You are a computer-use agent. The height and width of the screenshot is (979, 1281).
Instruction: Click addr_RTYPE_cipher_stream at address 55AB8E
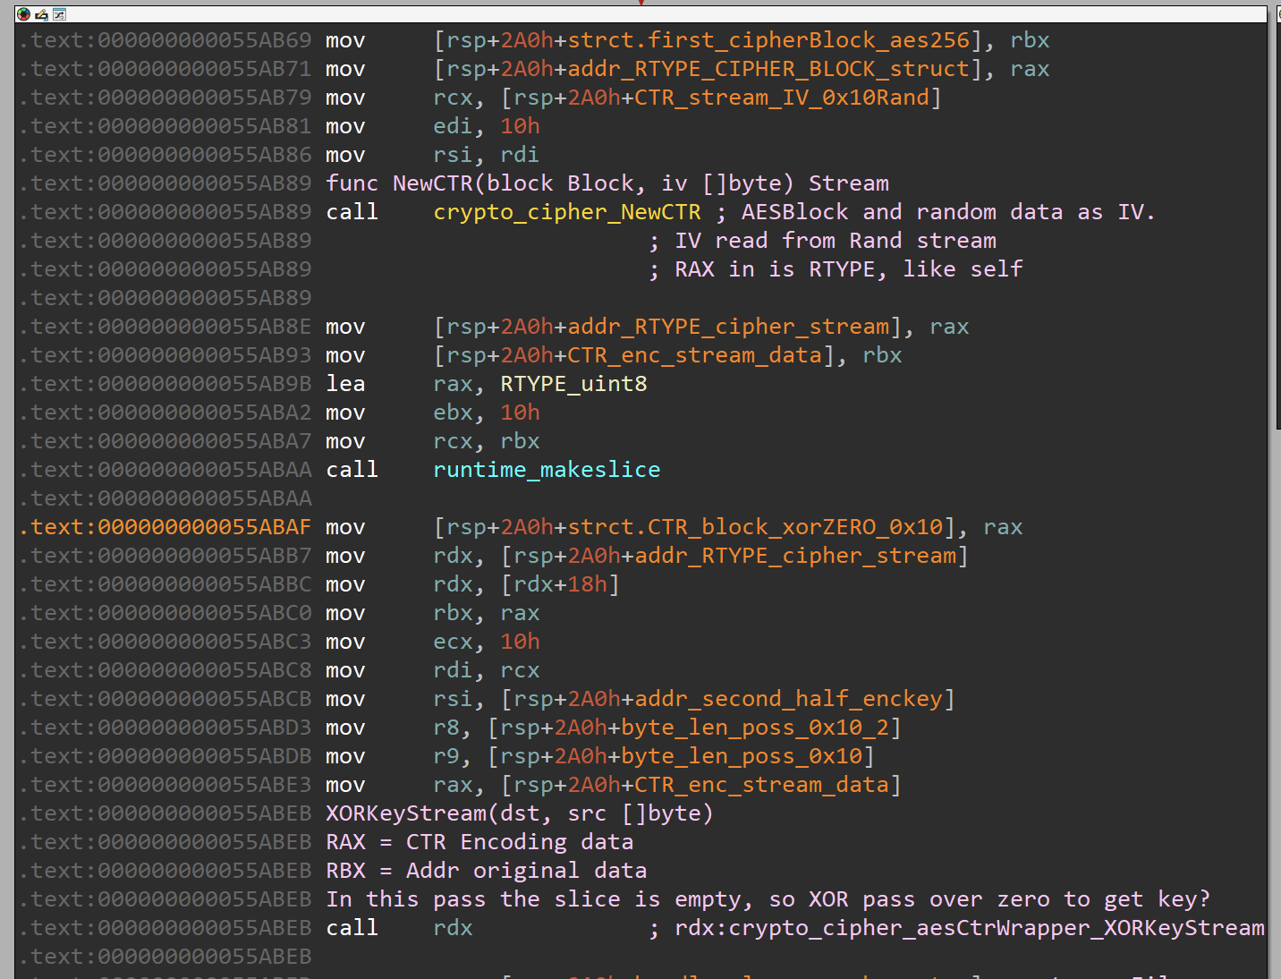[x=728, y=327]
